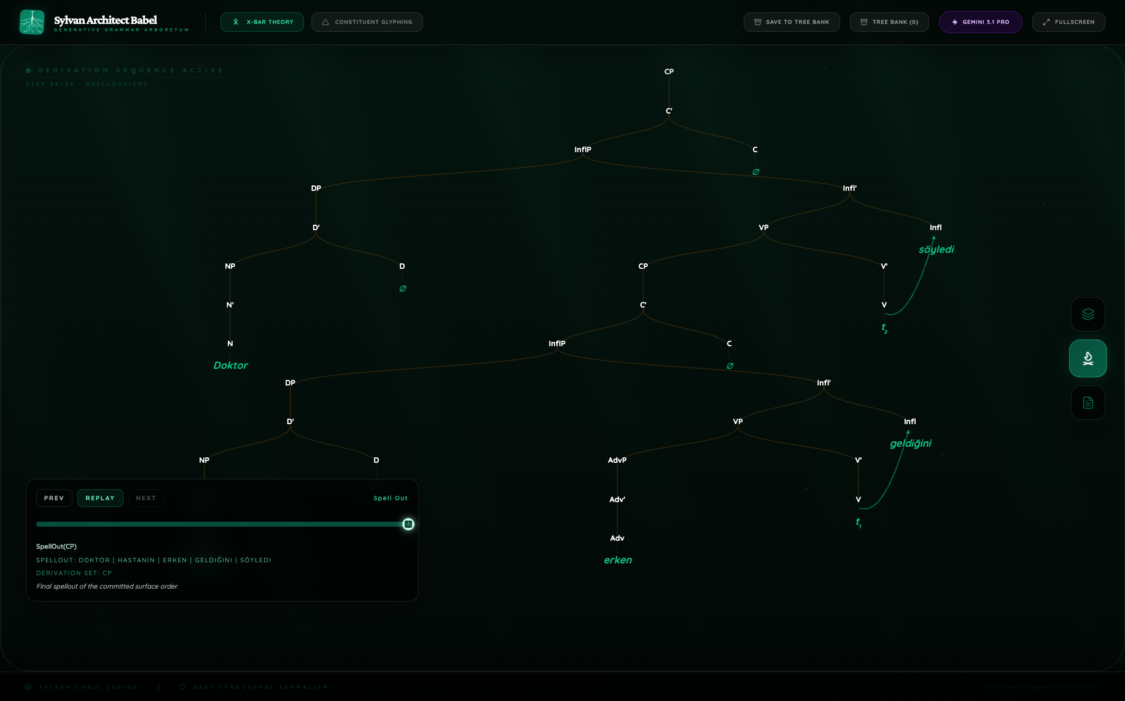The width and height of the screenshot is (1125, 701).
Task: Click Save to Tree Bank
Action: (792, 21)
